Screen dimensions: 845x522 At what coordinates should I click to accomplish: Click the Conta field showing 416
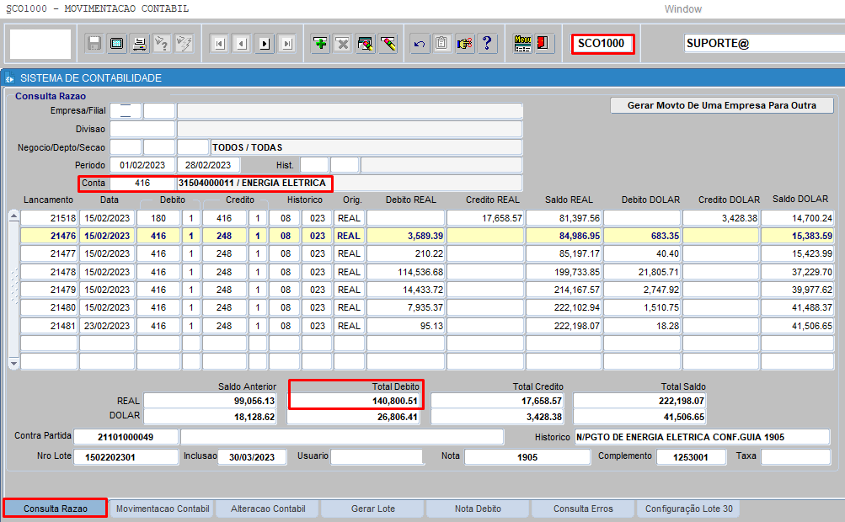[143, 184]
